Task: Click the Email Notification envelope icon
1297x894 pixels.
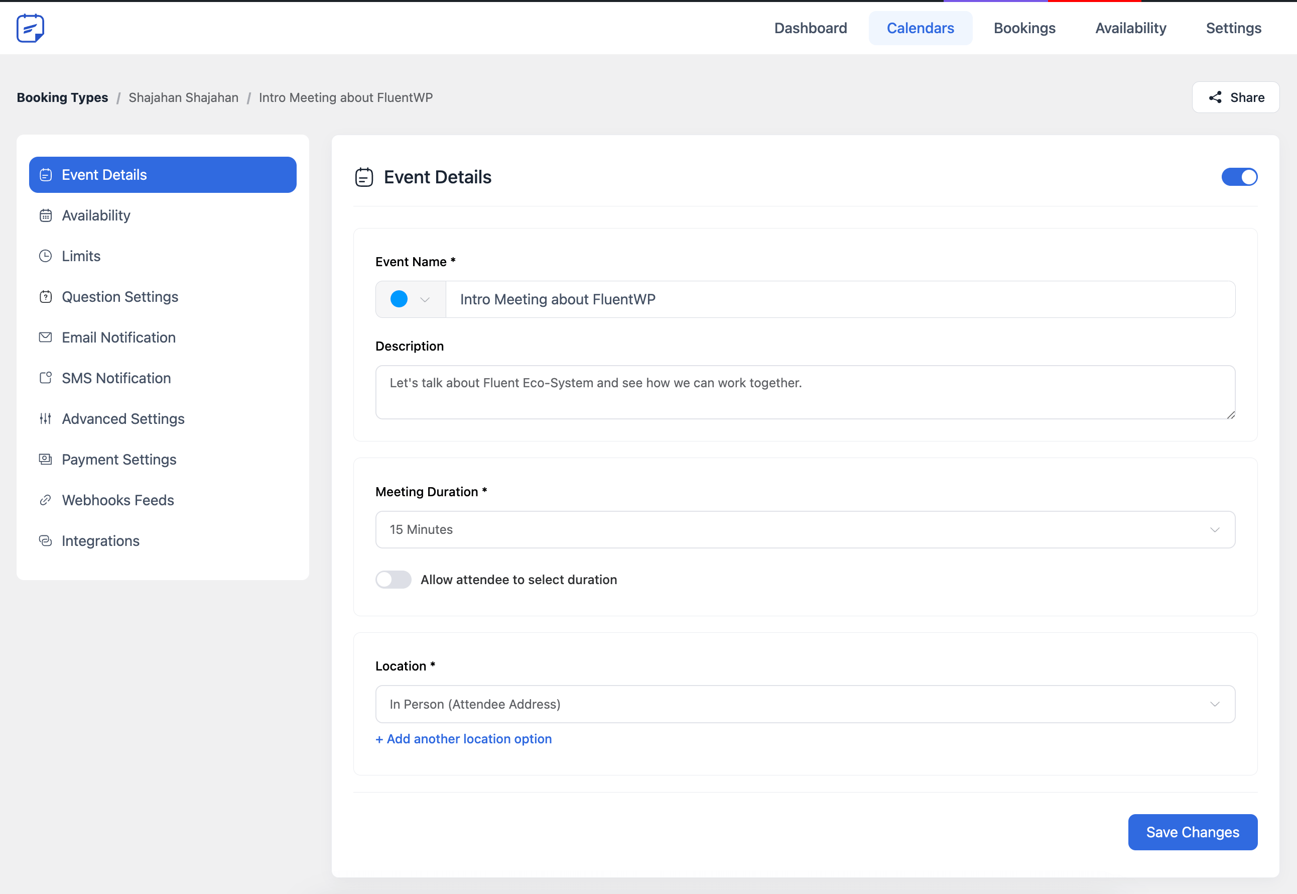Action: 45,337
